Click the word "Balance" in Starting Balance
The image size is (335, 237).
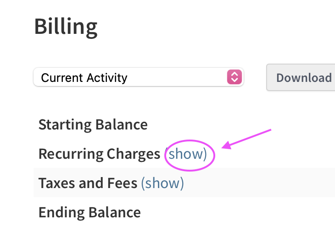tap(121, 124)
